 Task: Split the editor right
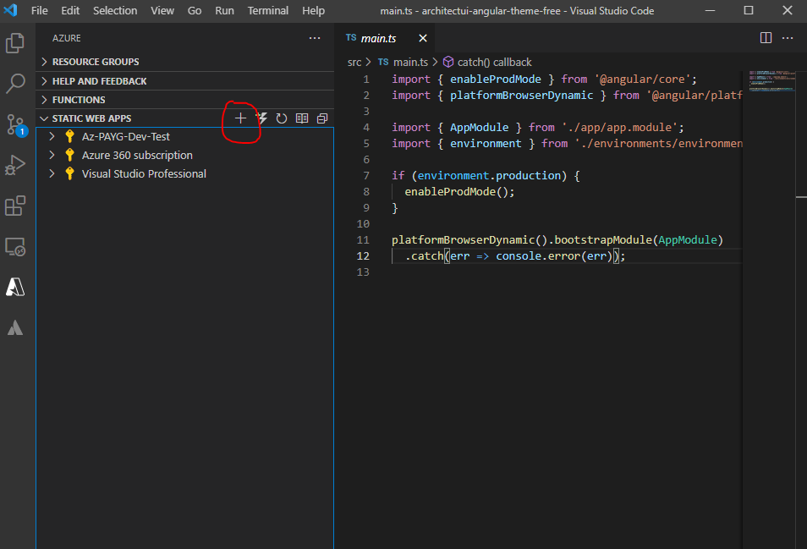click(x=766, y=38)
